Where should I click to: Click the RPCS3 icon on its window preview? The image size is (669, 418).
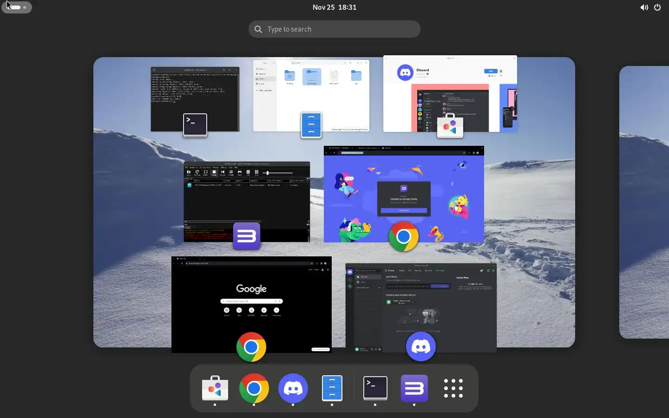[x=247, y=236]
